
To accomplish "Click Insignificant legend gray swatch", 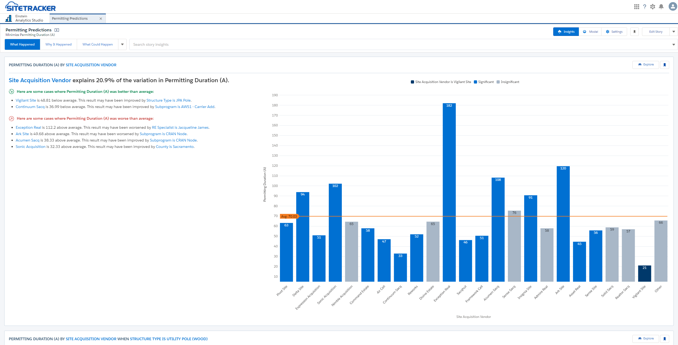I will [x=498, y=82].
